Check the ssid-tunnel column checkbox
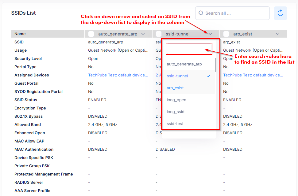 pos(159,34)
